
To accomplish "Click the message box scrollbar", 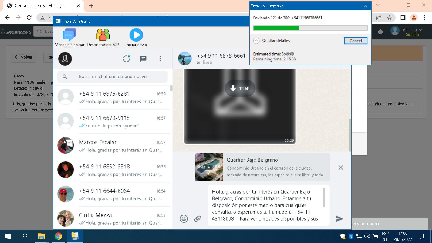I will 324,197.
